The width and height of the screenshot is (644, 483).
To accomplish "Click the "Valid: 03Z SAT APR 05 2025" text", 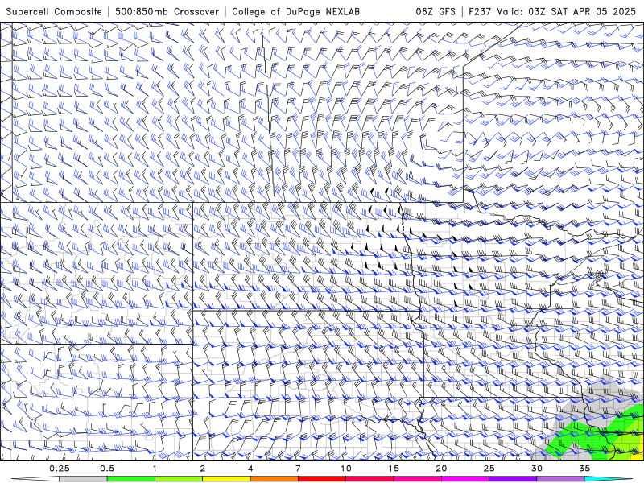I will (x=567, y=11).
